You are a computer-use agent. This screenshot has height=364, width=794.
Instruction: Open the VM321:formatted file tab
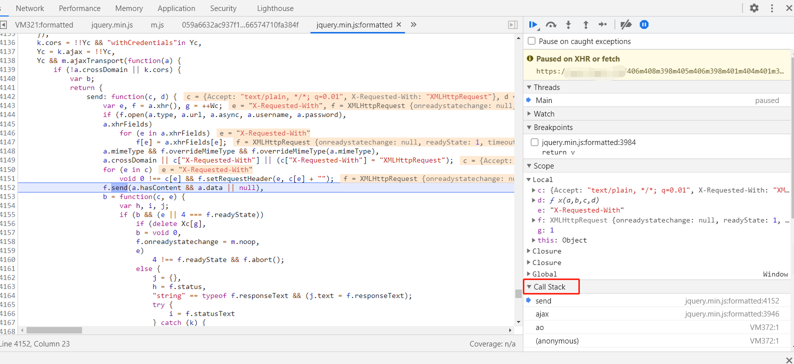[x=44, y=24]
